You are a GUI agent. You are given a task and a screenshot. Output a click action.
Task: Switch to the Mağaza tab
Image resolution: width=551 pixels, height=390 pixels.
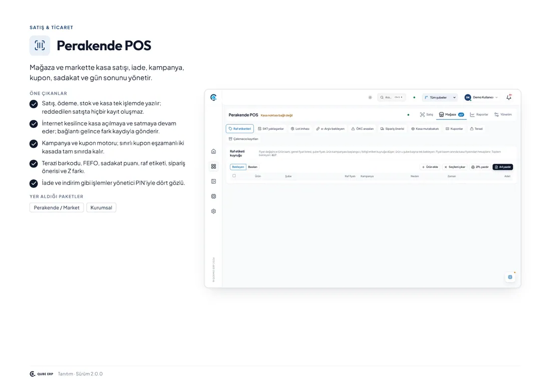(x=451, y=115)
